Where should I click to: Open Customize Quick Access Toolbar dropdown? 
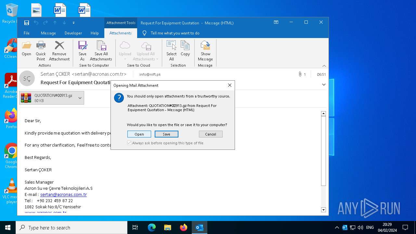coord(73,23)
